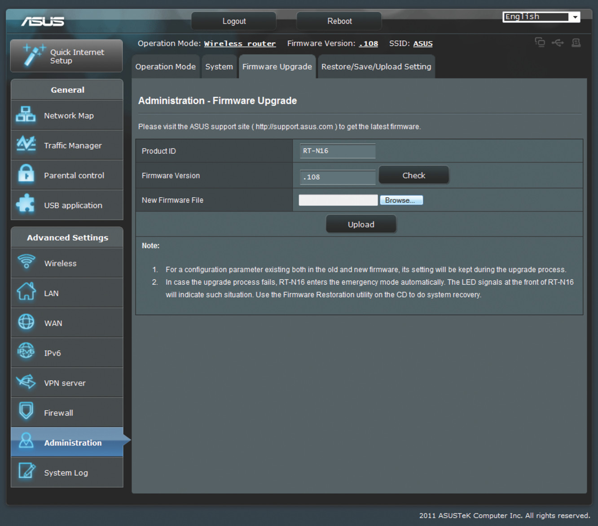Click the Network Map icon
The width and height of the screenshot is (598, 526).
pyautogui.click(x=26, y=115)
